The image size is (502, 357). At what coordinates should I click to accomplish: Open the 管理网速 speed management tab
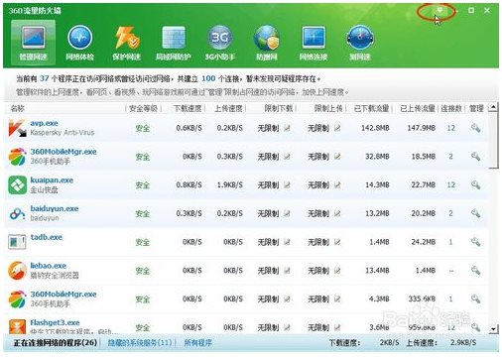33,42
